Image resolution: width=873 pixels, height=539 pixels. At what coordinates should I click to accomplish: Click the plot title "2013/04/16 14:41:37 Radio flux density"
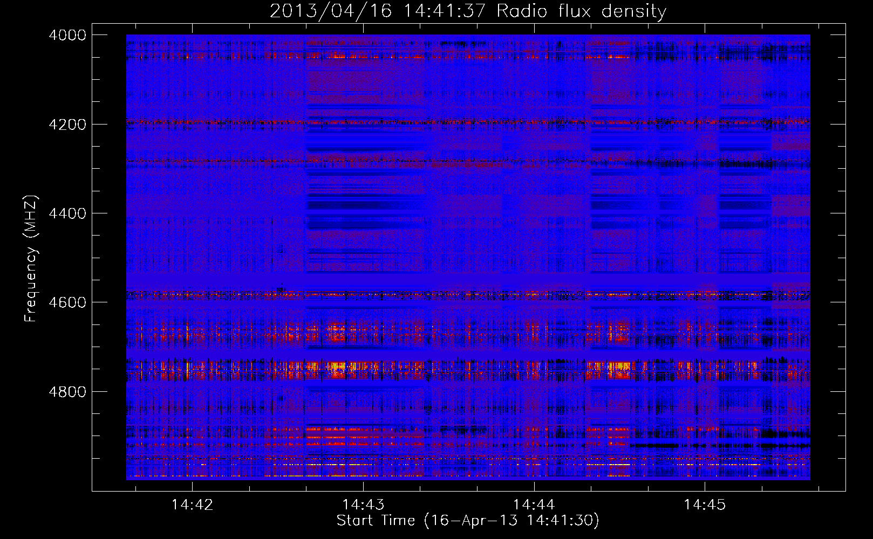coord(468,11)
